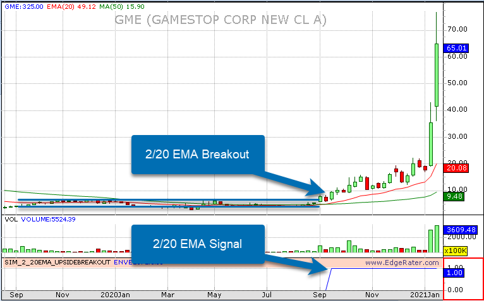Image resolution: width=484 pixels, height=301 pixels.
Task: Select the VOL panel label
Action: [x=11, y=219]
